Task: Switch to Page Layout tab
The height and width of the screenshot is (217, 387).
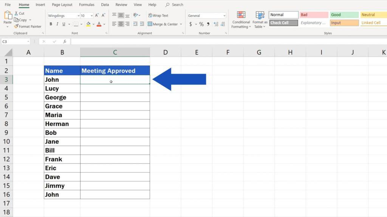Action: pyautogui.click(x=62, y=5)
